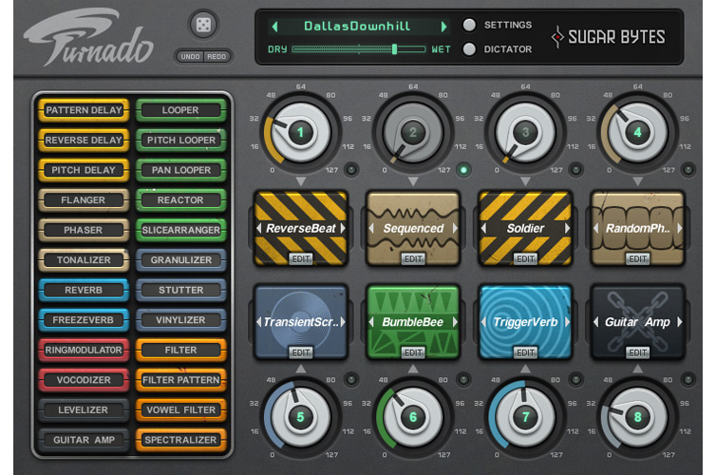Click knob number 4

637,133
